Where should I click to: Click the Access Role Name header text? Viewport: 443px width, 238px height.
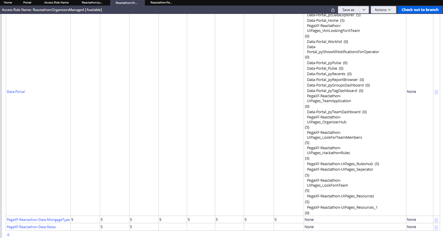click(52, 10)
